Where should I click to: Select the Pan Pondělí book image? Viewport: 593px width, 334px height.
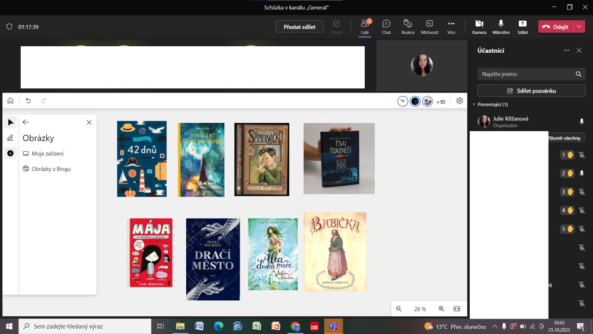pos(339,158)
